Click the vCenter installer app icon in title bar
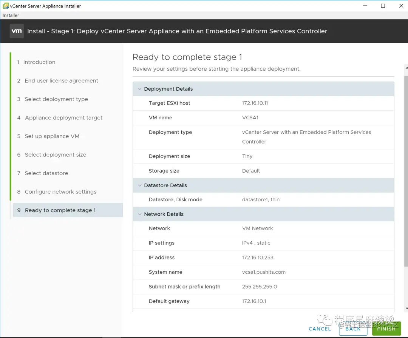Viewport: 408px width, 338px height. pos(6,6)
